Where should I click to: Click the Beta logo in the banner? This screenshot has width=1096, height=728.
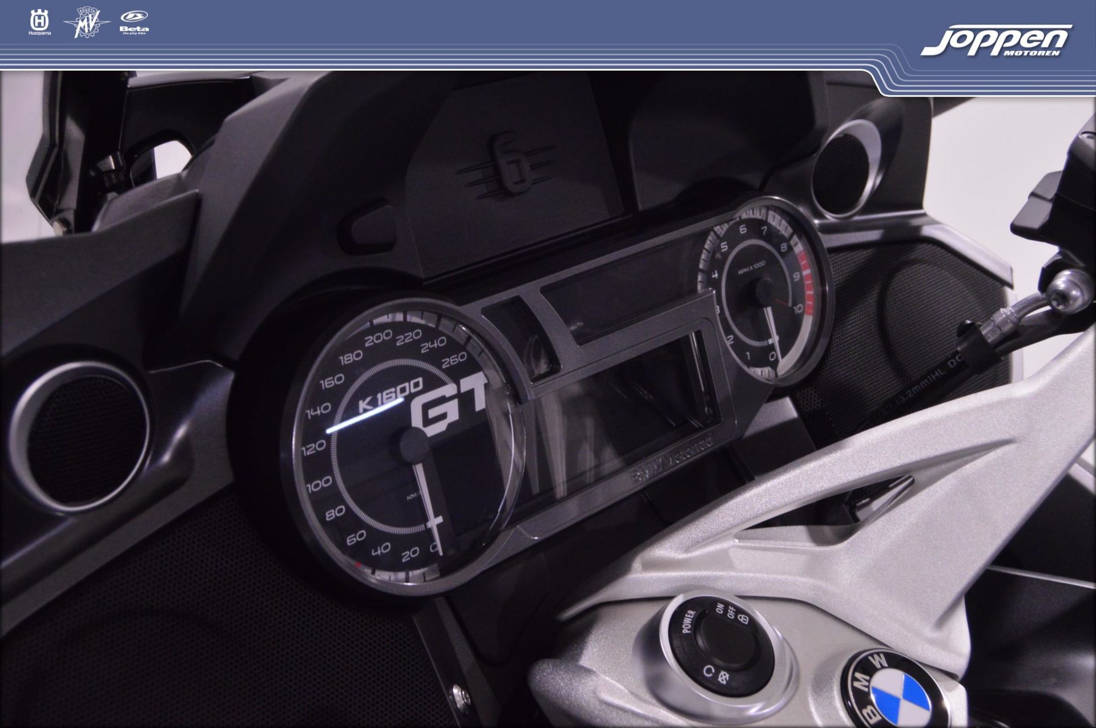coord(134,23)
